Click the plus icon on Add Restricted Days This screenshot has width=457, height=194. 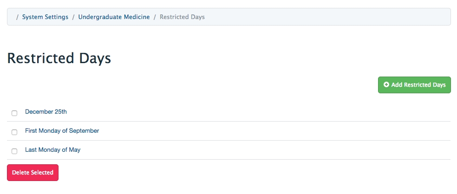pos(386,85)
